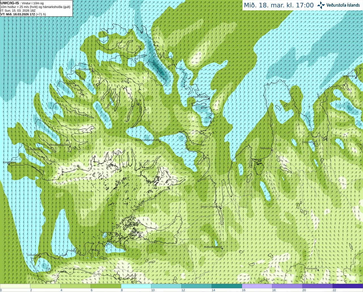
Task: Click the 4–6 m/s green legend swatch
Action: [76, 286]
